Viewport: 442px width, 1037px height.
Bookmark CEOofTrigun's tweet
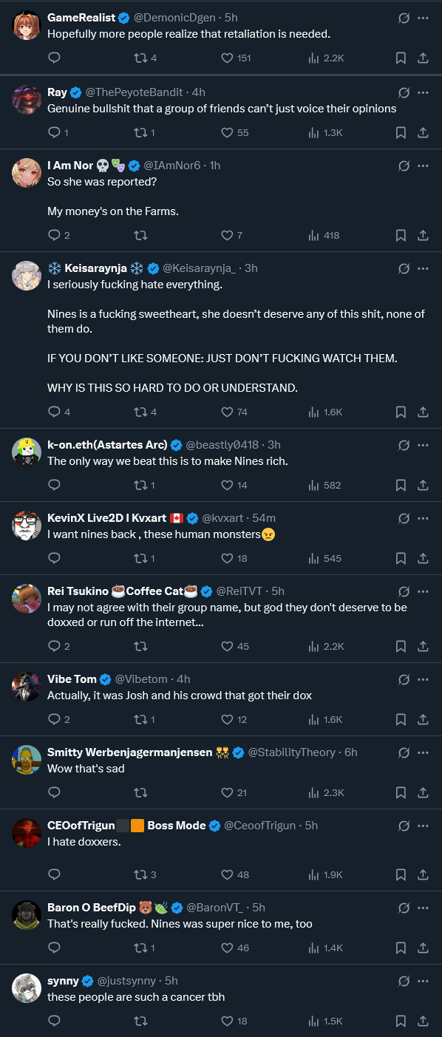click(401, 874)
